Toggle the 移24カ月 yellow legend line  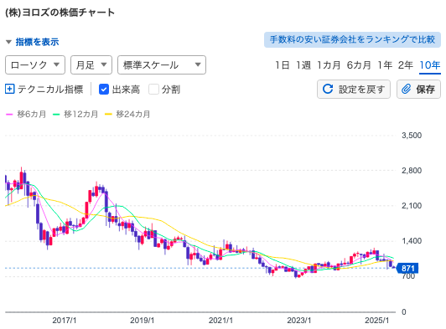coord(127,114)
